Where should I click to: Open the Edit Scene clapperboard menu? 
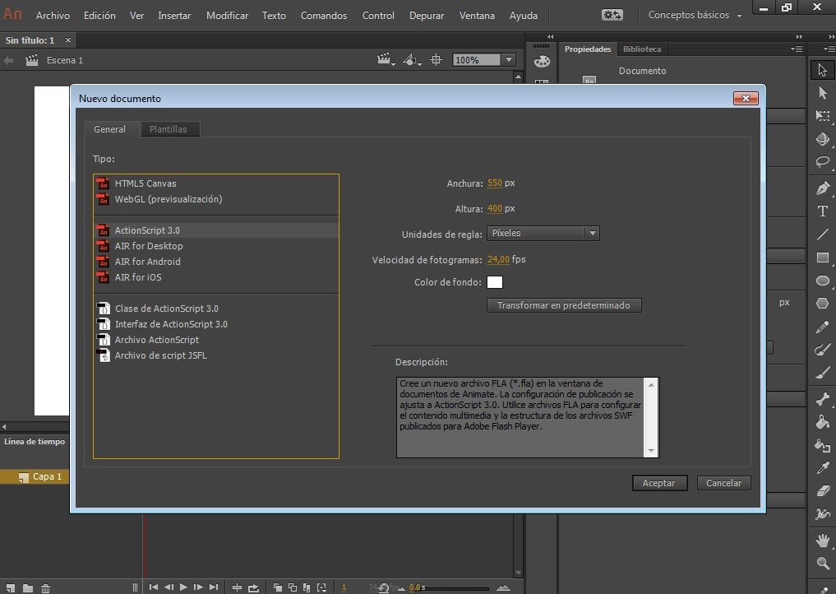tap(386, 60)
